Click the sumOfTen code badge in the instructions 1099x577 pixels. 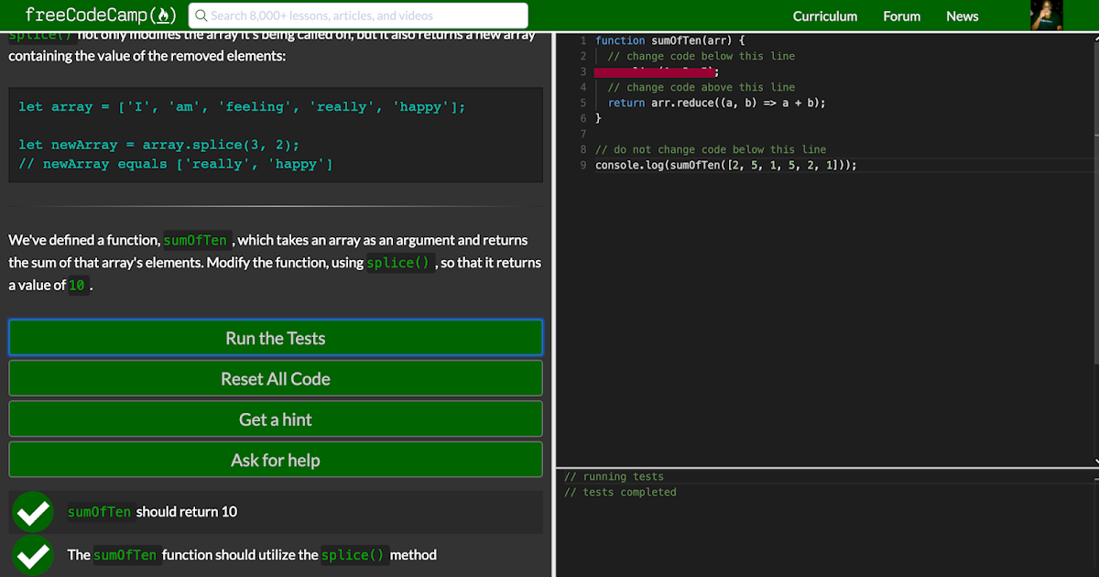pyautogui.click(x=195, y=240)
